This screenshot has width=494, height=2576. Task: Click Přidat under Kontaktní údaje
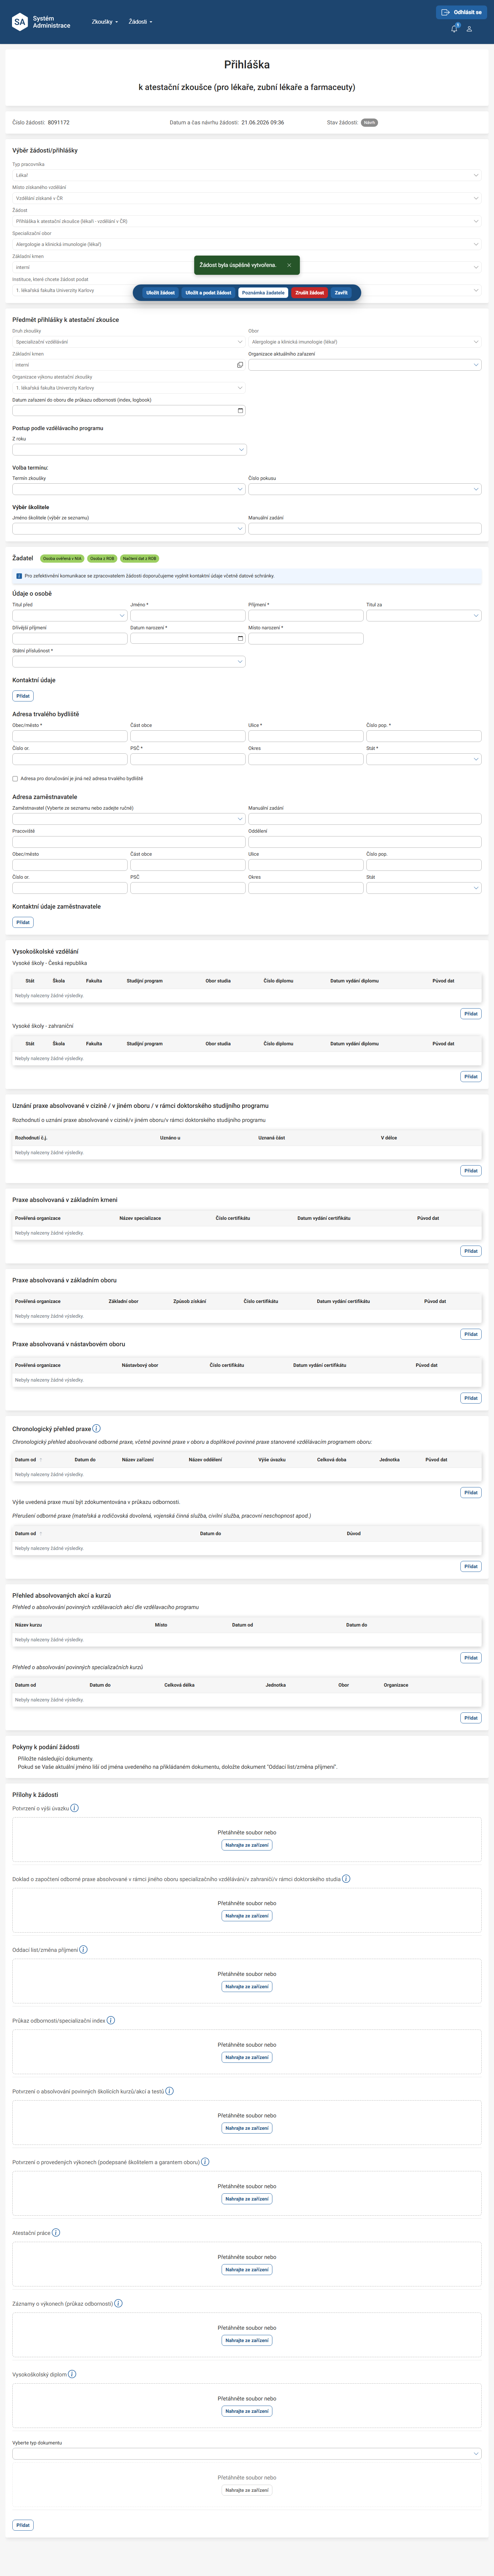pos(23,696)
